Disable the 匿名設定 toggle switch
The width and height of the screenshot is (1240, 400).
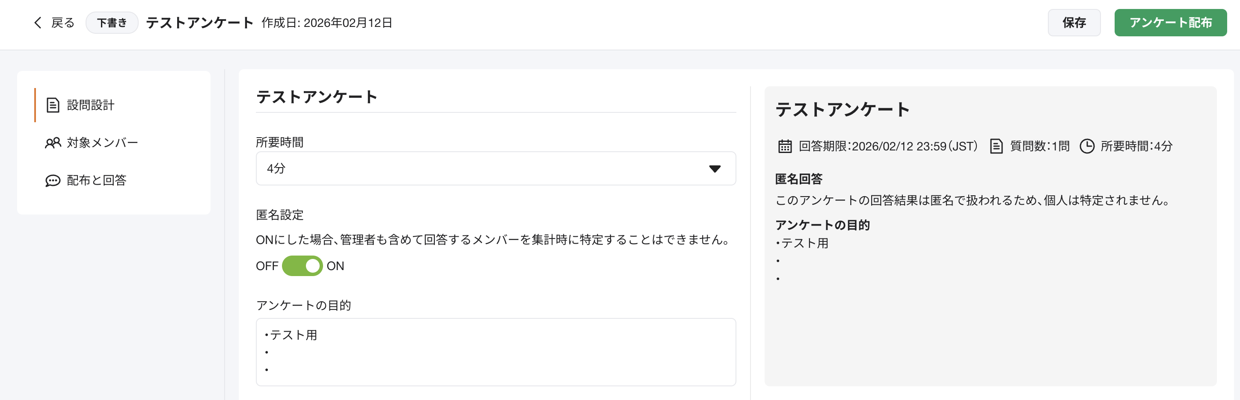click(303, 265)
